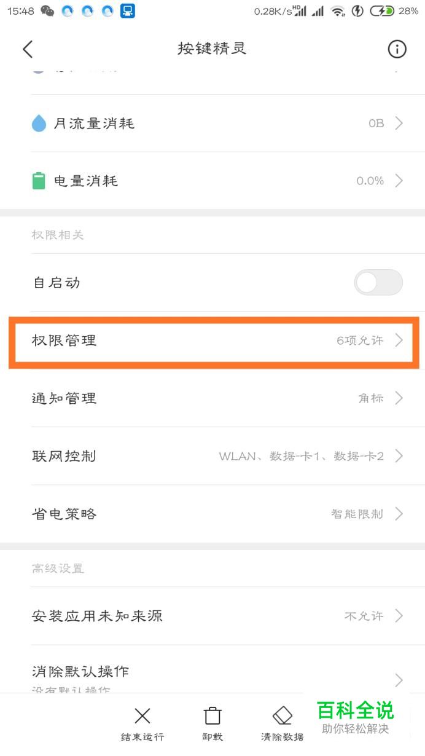The image size is (425, 756).
Task: Tap the back arrow icon
Action: pos(28,49)
